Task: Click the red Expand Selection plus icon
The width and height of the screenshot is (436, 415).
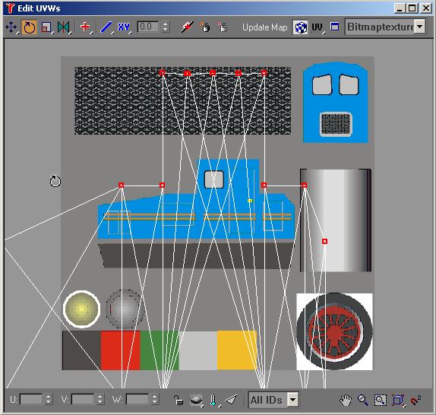Action: (x=85, y=27)
